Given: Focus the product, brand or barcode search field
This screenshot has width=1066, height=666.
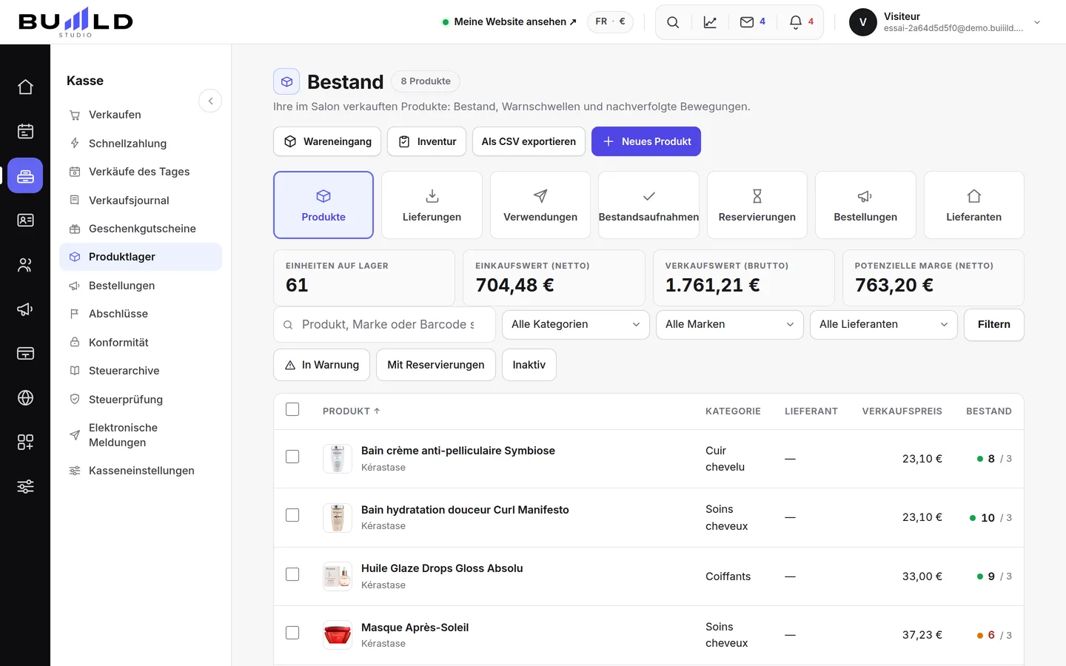Looking at the screenshot, I should tap(385, 324).
